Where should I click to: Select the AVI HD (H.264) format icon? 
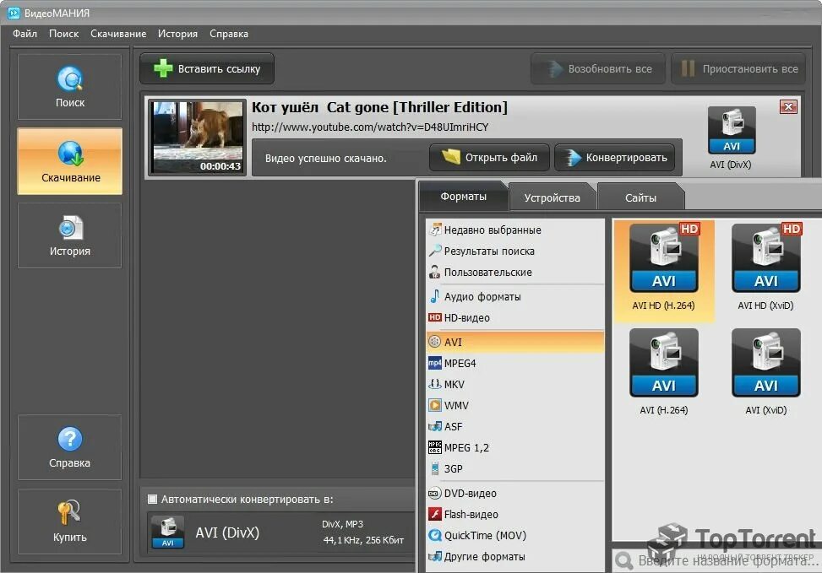click(x=664, y=257)
